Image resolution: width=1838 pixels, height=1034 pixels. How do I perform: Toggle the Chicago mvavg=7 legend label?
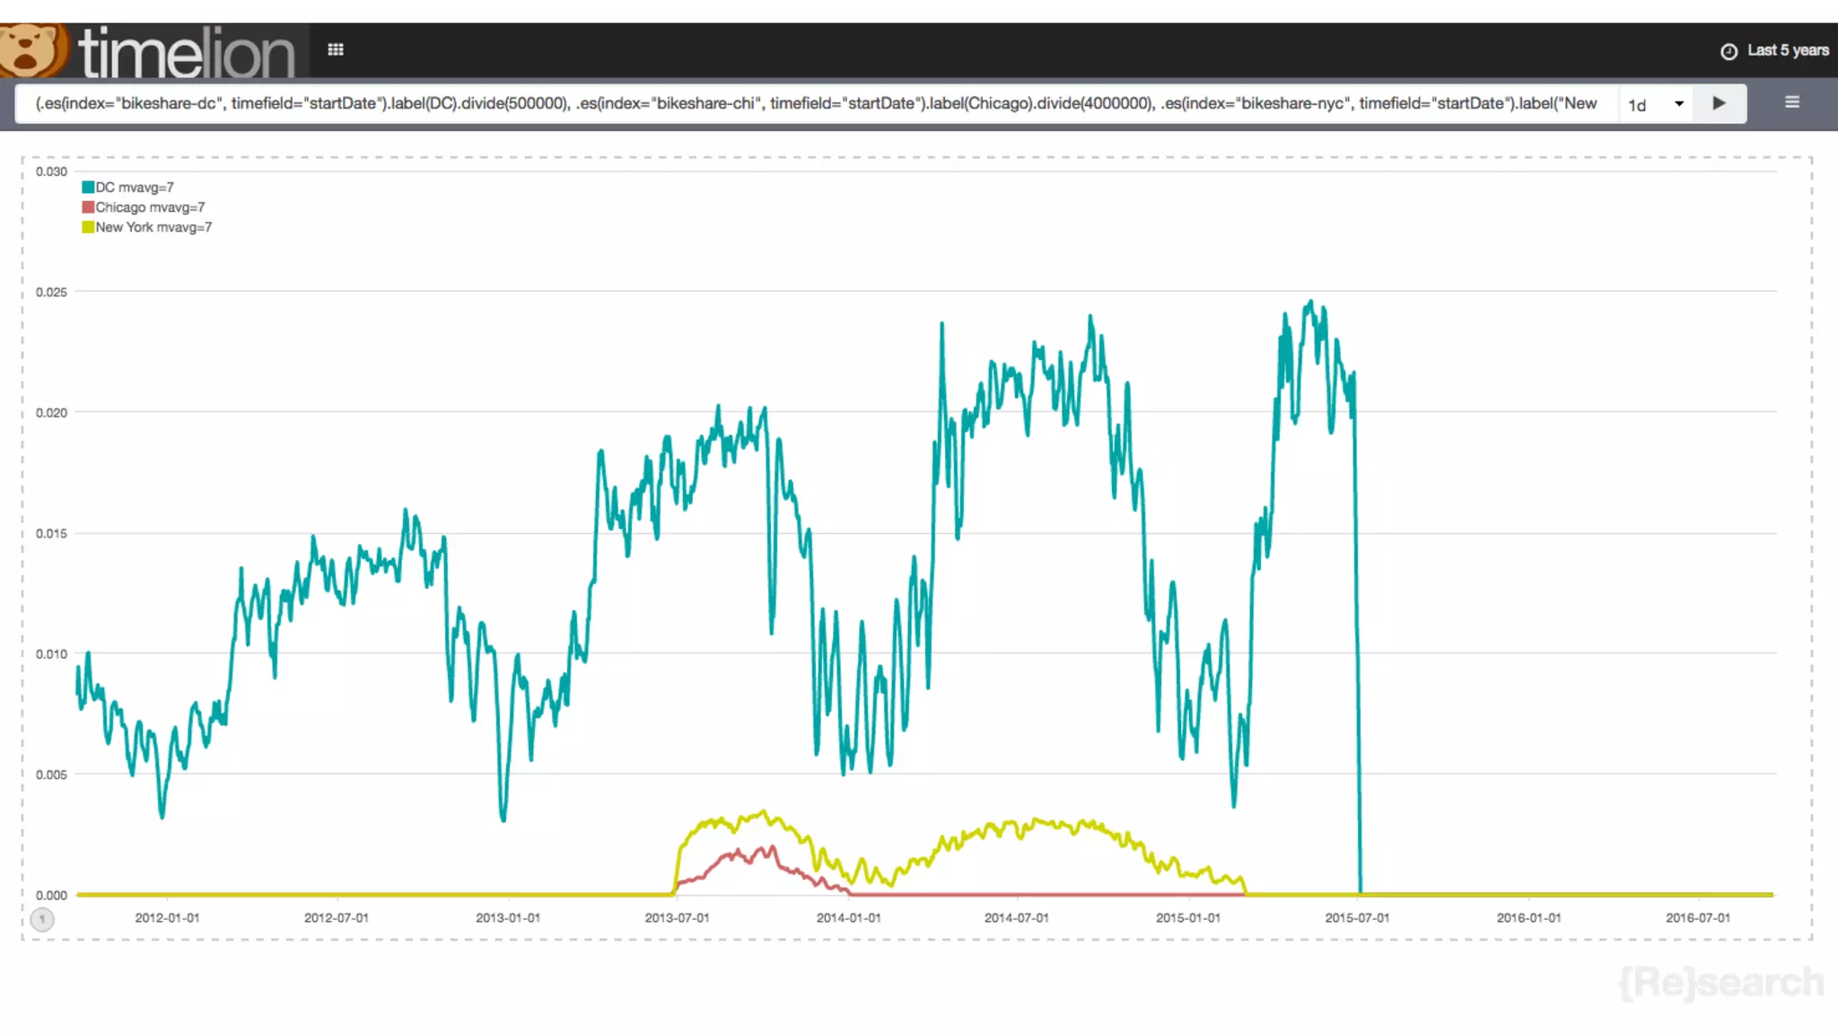pos(150,207)
